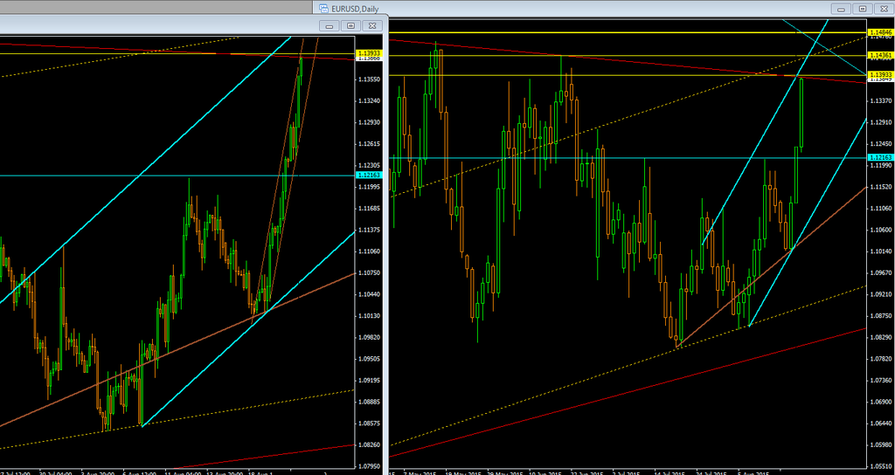895x475 pixels.
Task: Restore the left intraday chart window
Action: point(350,25)
